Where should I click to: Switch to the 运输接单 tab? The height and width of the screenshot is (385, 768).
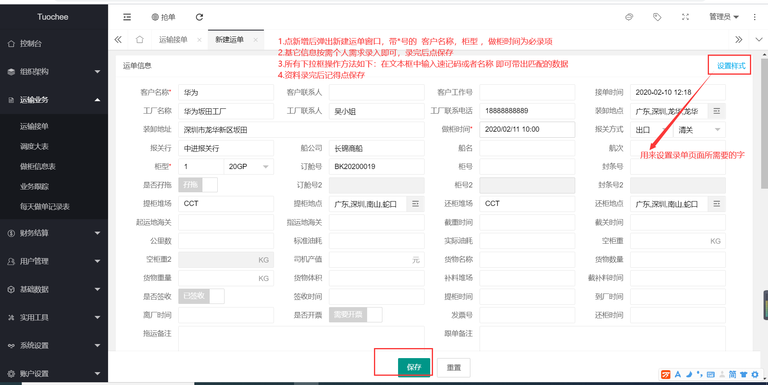(x=173, y=39)
